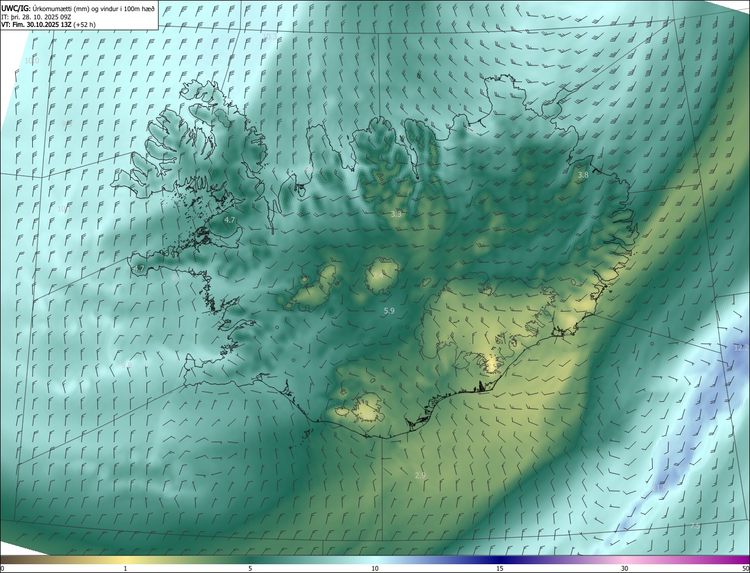Click the 10.1 value label
The height and width of the screenshot is (573, 750).
(64, 209)
